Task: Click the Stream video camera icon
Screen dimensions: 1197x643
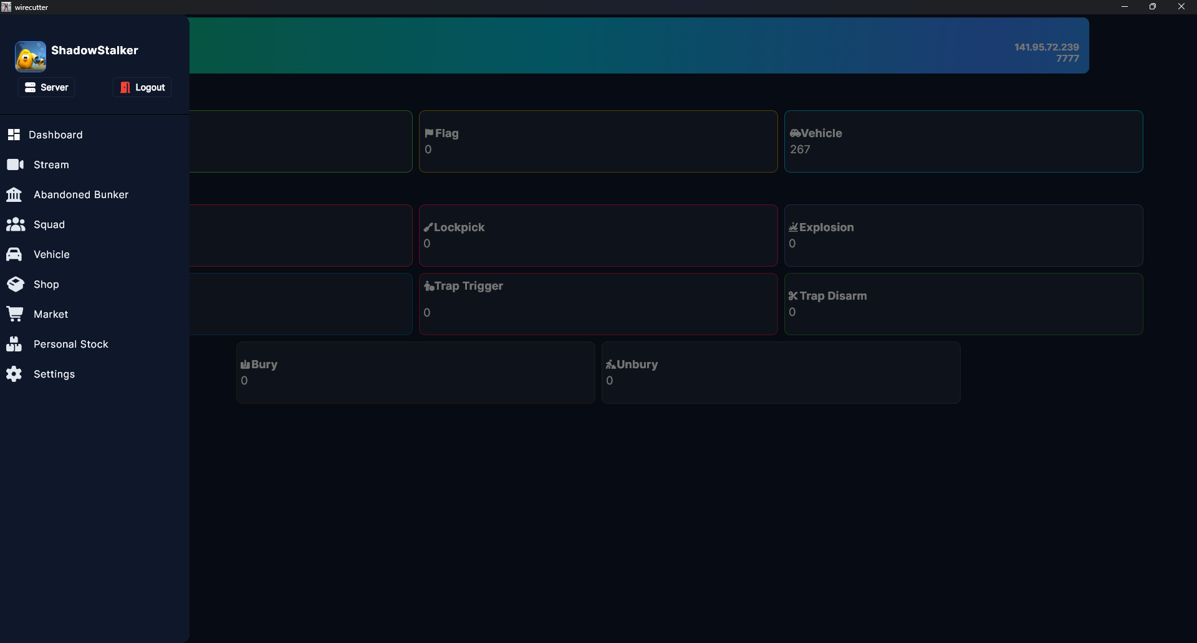Action: [x=15, y=164]
